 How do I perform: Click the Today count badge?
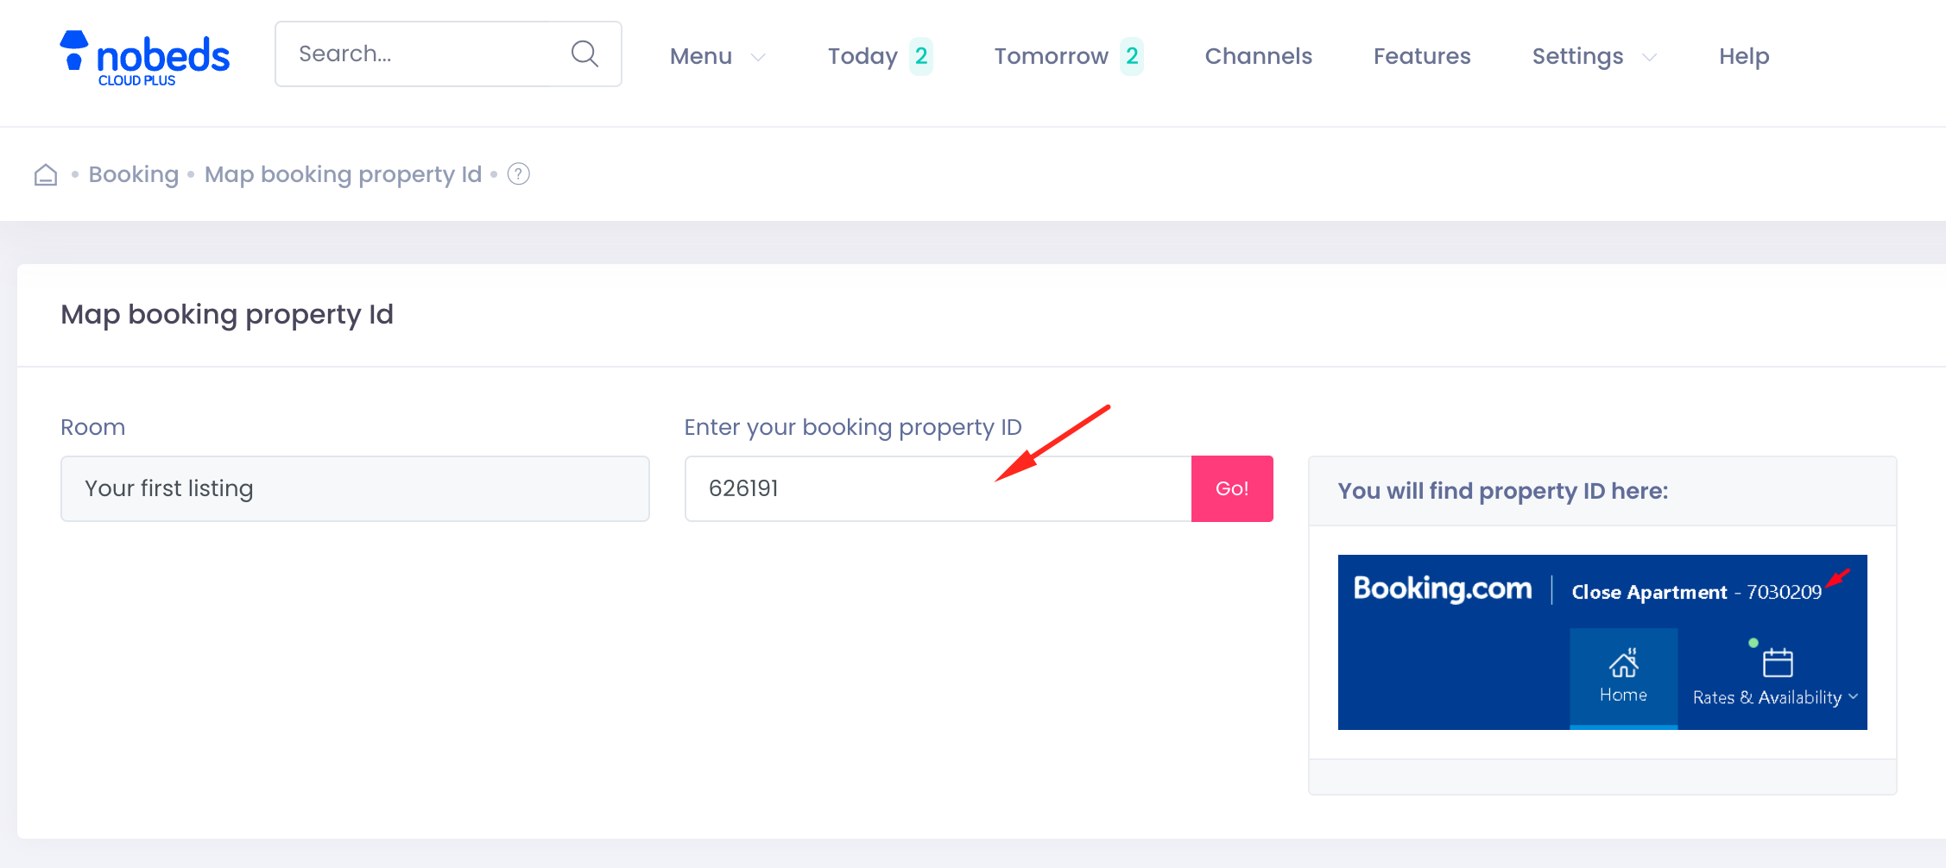921,56
